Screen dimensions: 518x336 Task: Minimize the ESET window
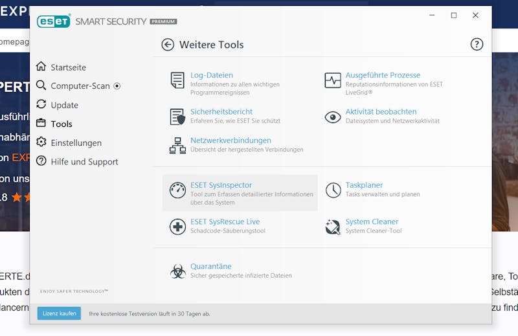click(432, 15)
